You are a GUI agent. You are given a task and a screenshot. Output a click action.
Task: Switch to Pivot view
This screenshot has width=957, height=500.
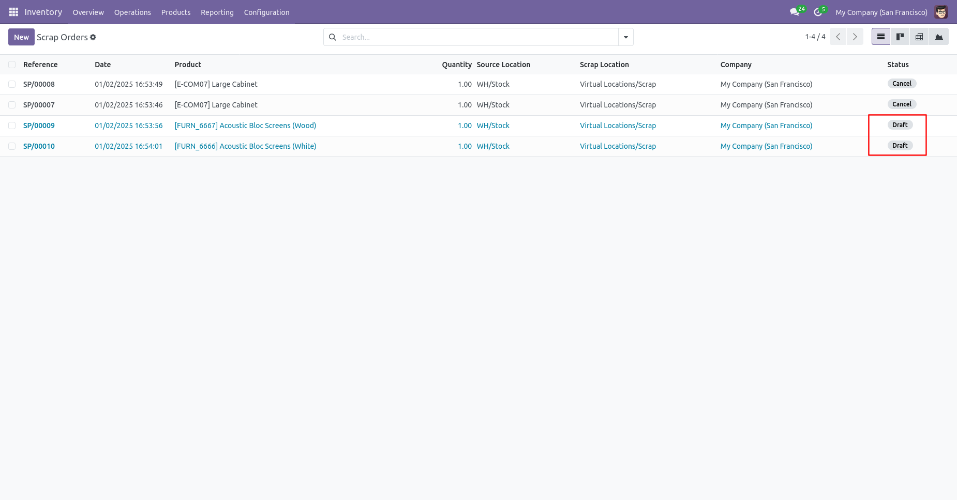coord(919,37)
